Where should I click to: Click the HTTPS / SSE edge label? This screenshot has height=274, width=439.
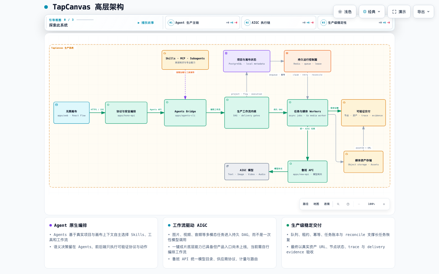coord(97,110)
